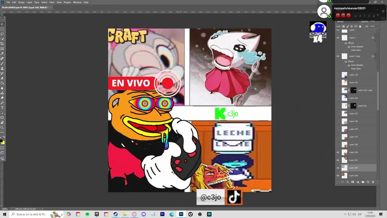Open Windows Start menu
The width and height of the screenshot is (387, 218).
point(5,214)
